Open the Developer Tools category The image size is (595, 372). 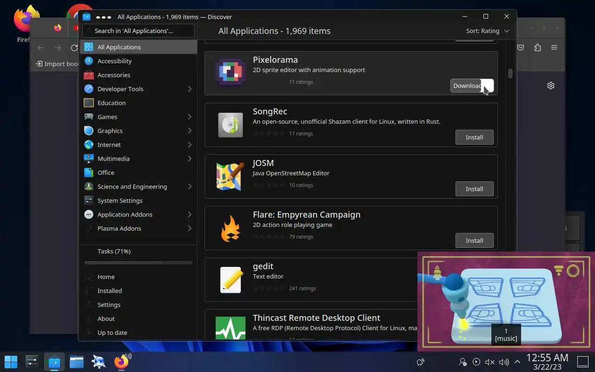pos(139,89)
